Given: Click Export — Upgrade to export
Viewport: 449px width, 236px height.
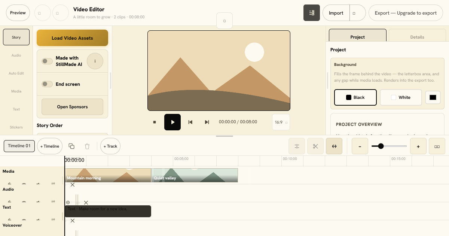Looking at the screenshot, I should click(406, 13).
